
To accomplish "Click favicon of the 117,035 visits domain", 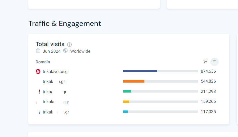I will coord(39,112).
